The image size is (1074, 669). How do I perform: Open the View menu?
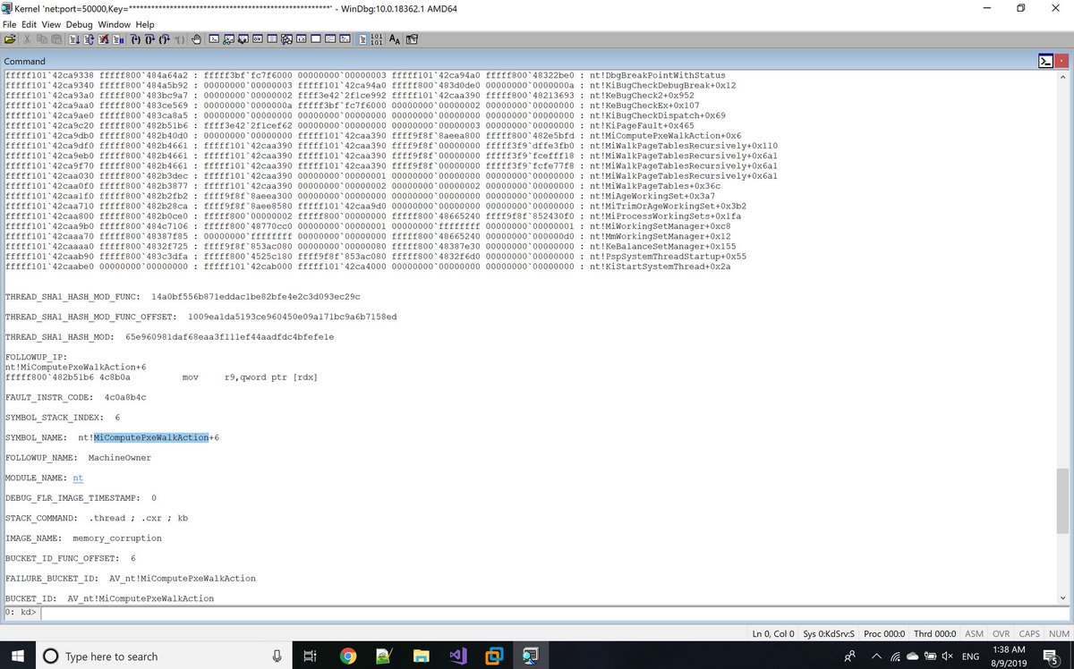coord(52,24)
